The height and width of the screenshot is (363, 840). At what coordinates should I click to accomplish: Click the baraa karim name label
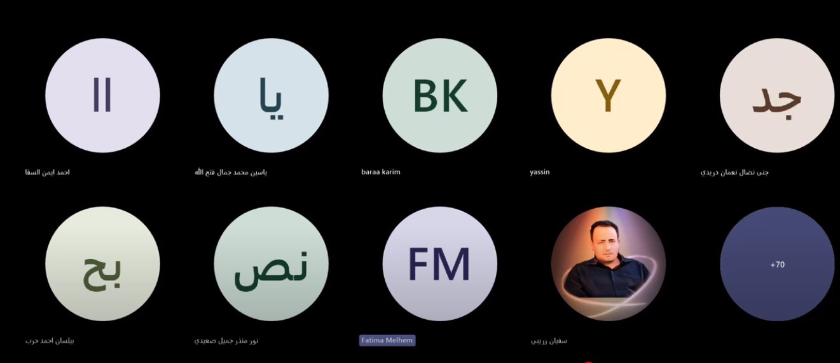click(381, 172)
